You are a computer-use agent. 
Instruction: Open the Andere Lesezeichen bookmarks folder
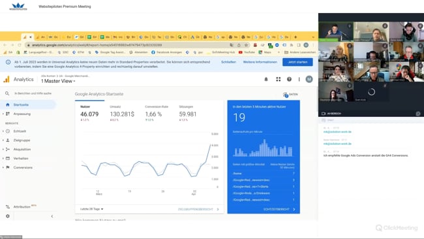tap(300, 52)
